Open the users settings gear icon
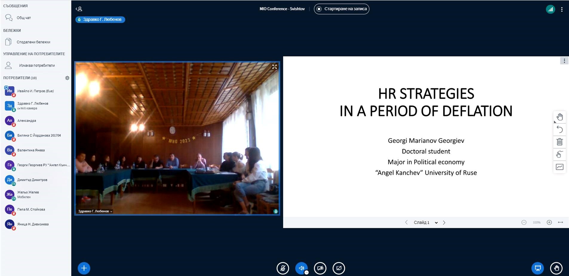Image resolution: width=569 pixels, height=276 pixels. pyautogui.click(x=67, y=78)
